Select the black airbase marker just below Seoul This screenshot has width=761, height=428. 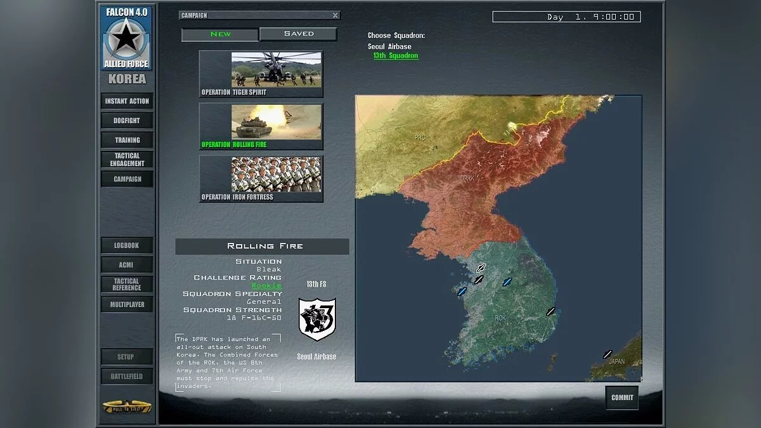tap(479, 280)
